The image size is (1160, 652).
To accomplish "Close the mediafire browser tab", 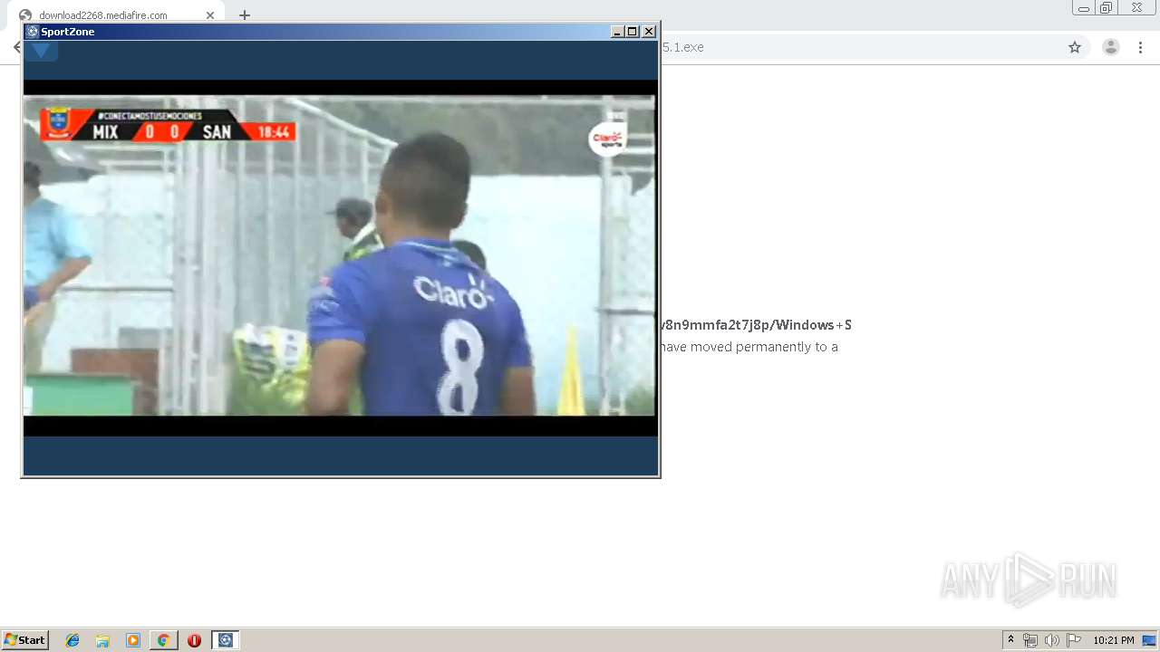I will coord(210,15).
